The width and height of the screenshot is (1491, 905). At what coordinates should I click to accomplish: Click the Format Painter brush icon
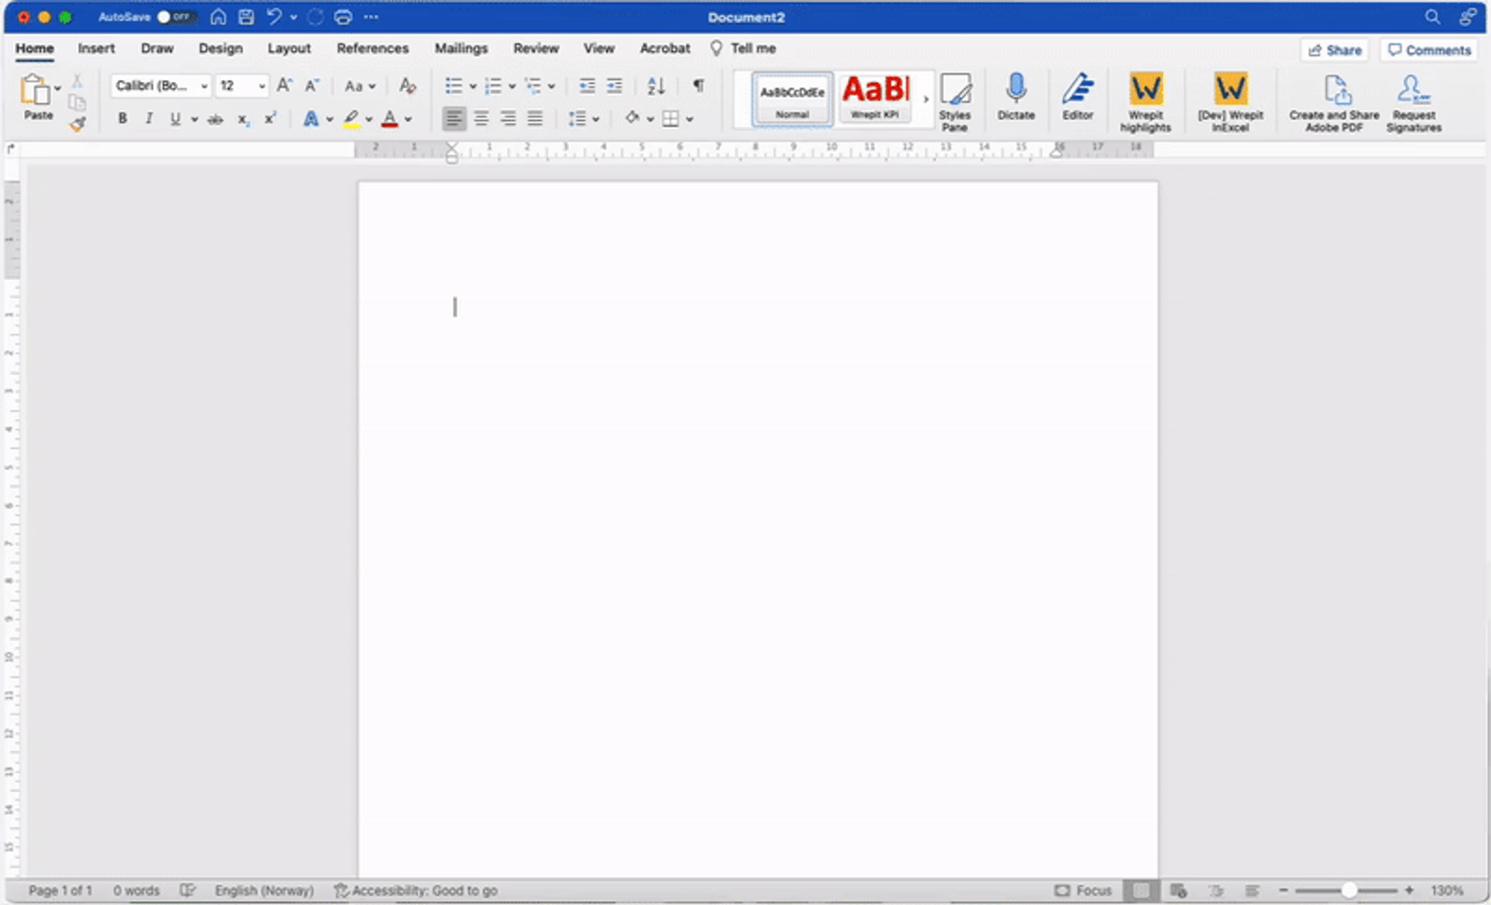tap(77, 124)
